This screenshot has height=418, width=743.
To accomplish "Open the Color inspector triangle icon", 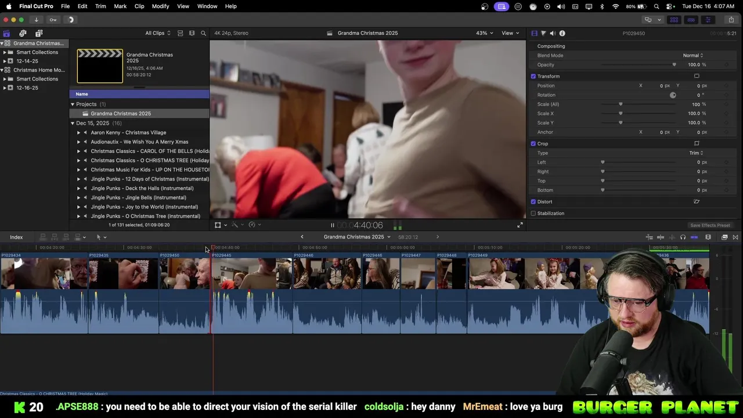I will tap(543, 33).
